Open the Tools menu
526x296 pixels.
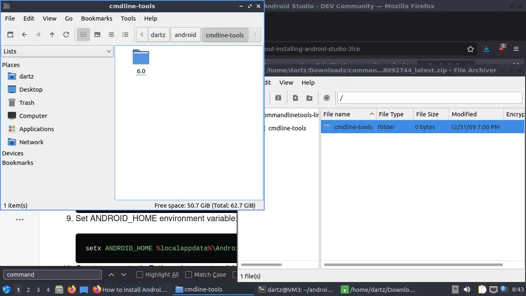point(128,18)
